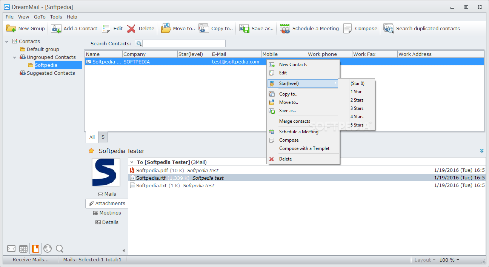Click into the Search Contacts field
Viewport: 489px width, 267px height.
[x=184, y=43]
